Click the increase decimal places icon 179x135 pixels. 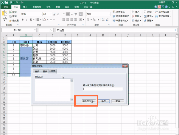pyautogui.click(x=103, y=20)
